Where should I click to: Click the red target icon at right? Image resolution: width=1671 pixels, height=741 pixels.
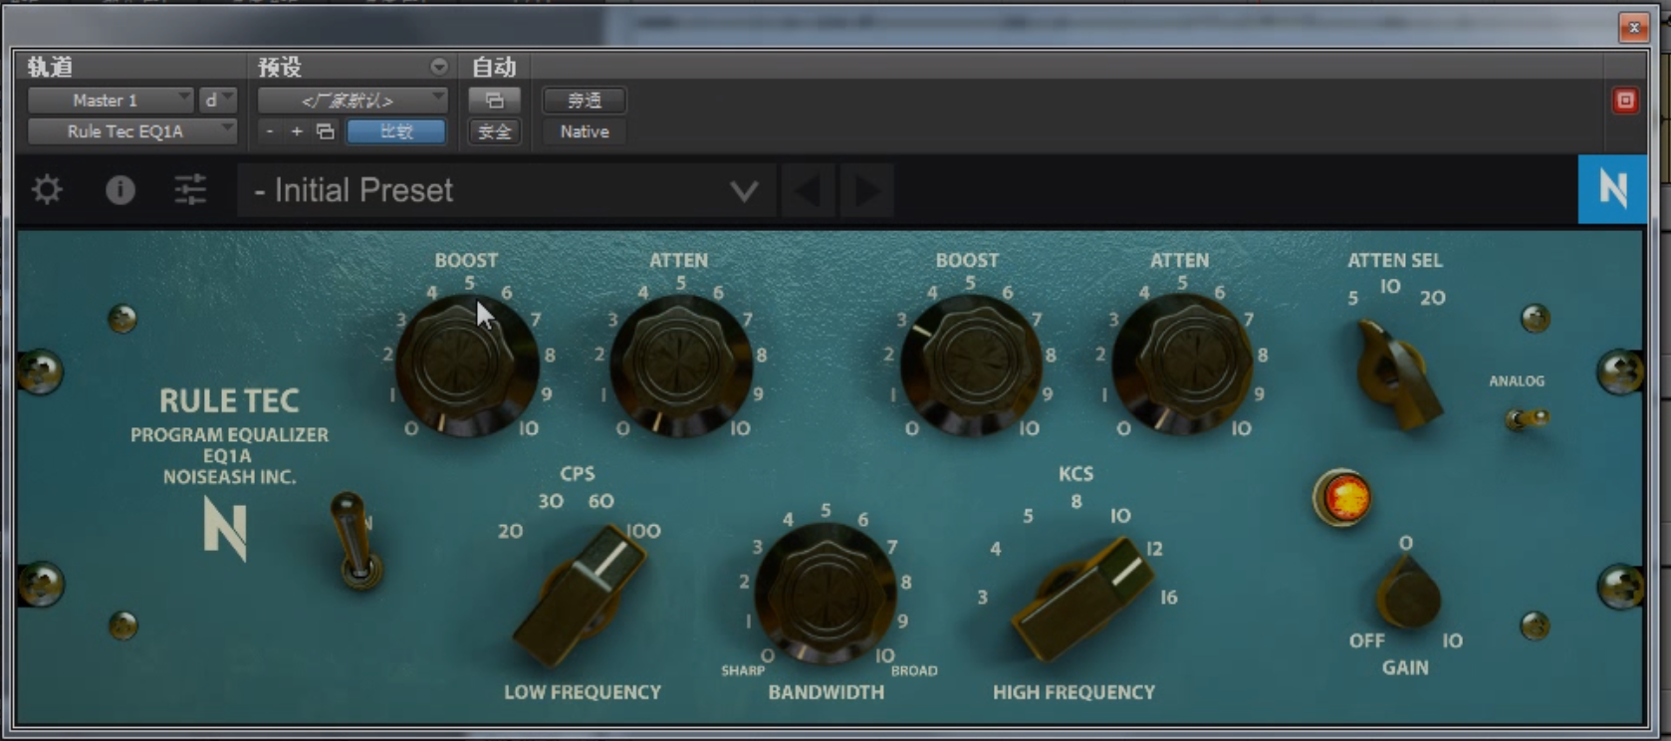pos(1625,101)
